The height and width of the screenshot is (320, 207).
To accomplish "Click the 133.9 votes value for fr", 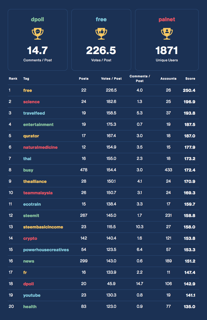I will coord(111,272).
